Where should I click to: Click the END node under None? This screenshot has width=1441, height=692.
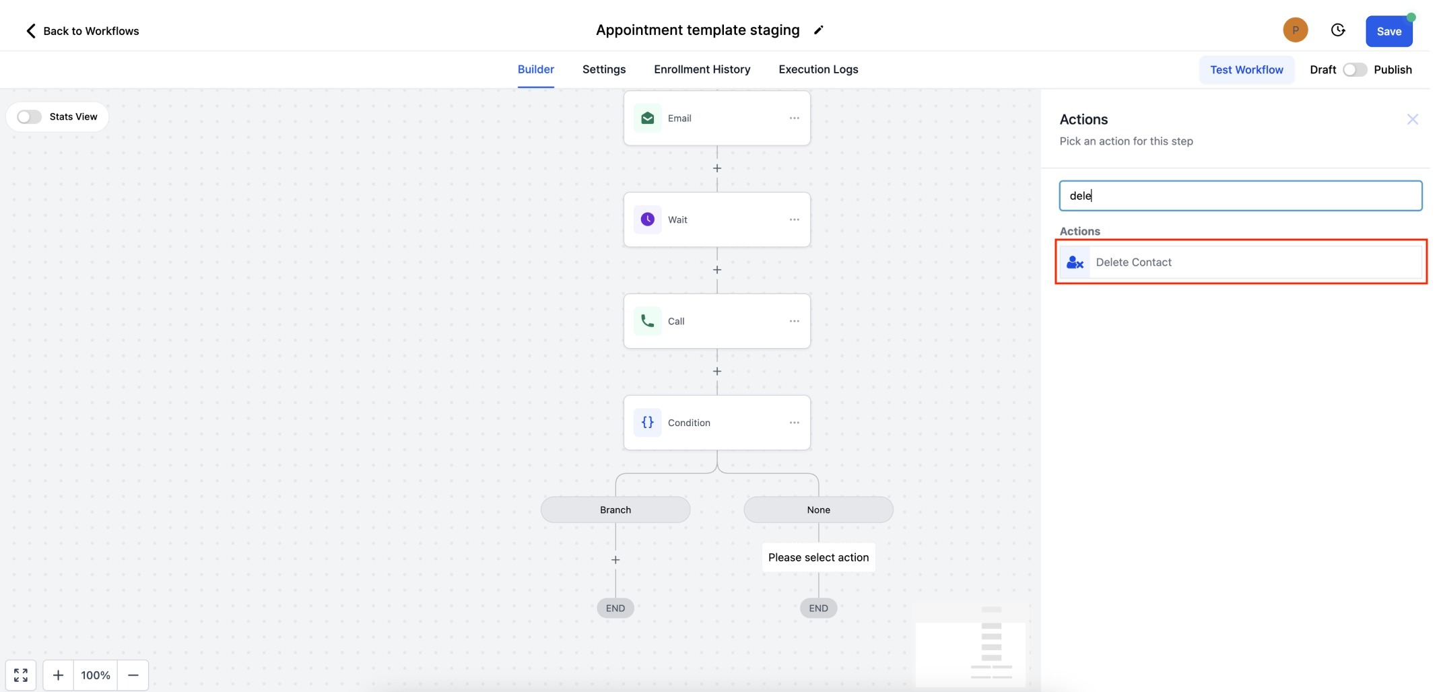pos(818,608)
